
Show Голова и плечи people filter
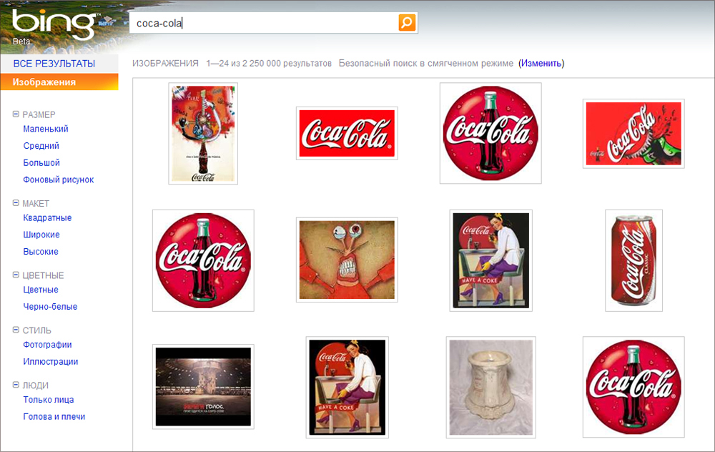pyautogui.click(x=54, y=417)
